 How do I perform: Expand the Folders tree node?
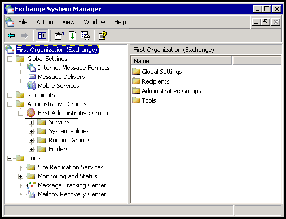click(31, 149)
